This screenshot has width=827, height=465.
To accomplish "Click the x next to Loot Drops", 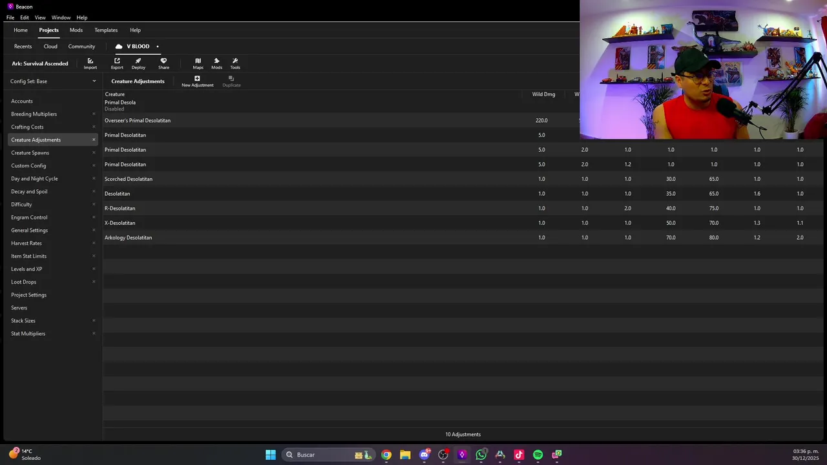I will pyautogui.click(x=94, y=282).
